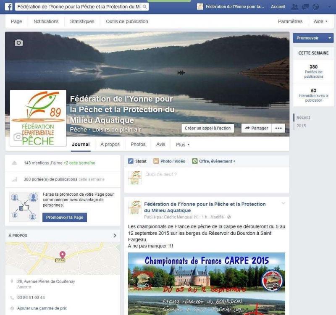Image resolution: width=336 pixels, height=315 pixels.
Task: Open the Page admin tab
Action: (16, 21)
